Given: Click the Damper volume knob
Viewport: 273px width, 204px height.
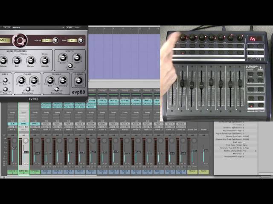Looking at the screenshot, I should click(x=31, y=60).
